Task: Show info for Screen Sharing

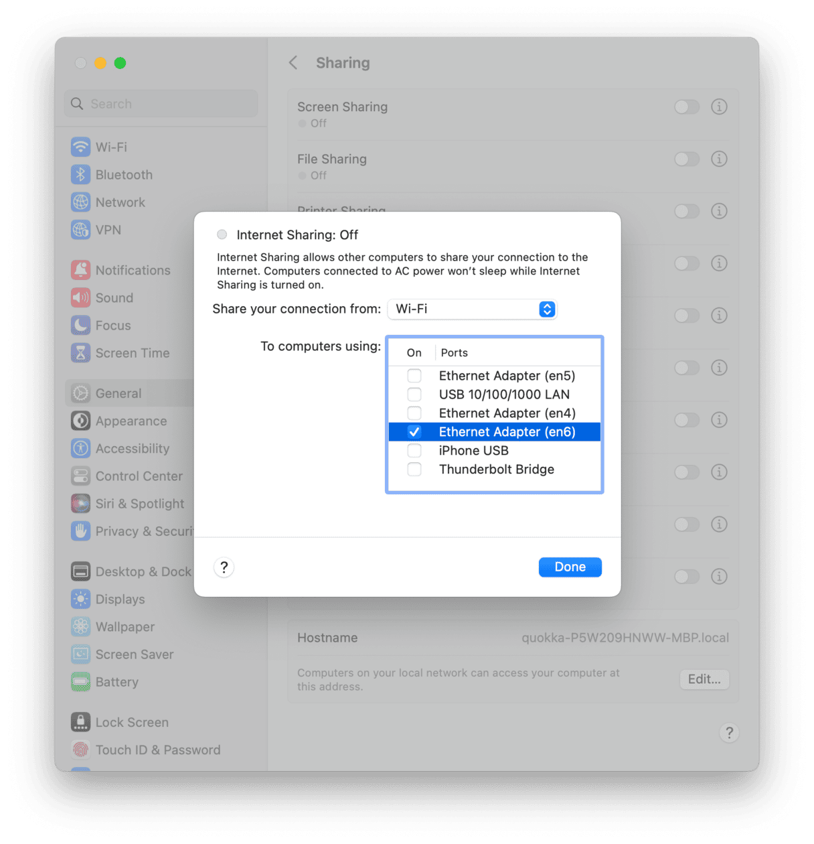Action: point(719,107)
